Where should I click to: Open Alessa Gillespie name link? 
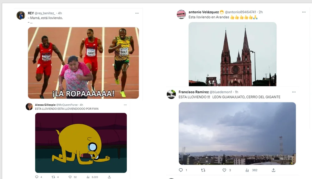45,105
